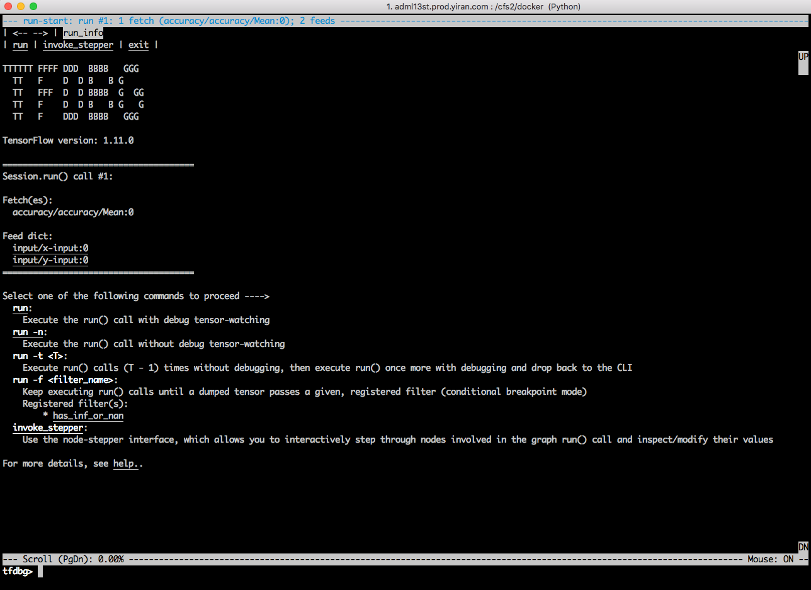Click the Scroll (PgDn): 0.00% status text
The height and width of the screenshot is (590, 811).
[73, 559]
